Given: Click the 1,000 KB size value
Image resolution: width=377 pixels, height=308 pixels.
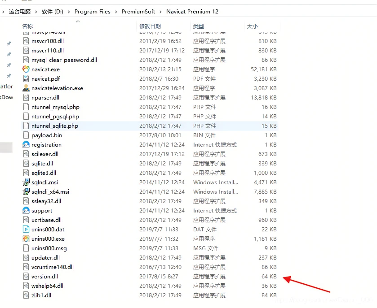Looking at the screenshot, I should 265,173.
